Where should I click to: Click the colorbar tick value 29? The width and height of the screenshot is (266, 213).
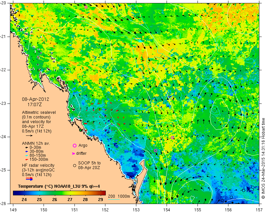point(100,199)
